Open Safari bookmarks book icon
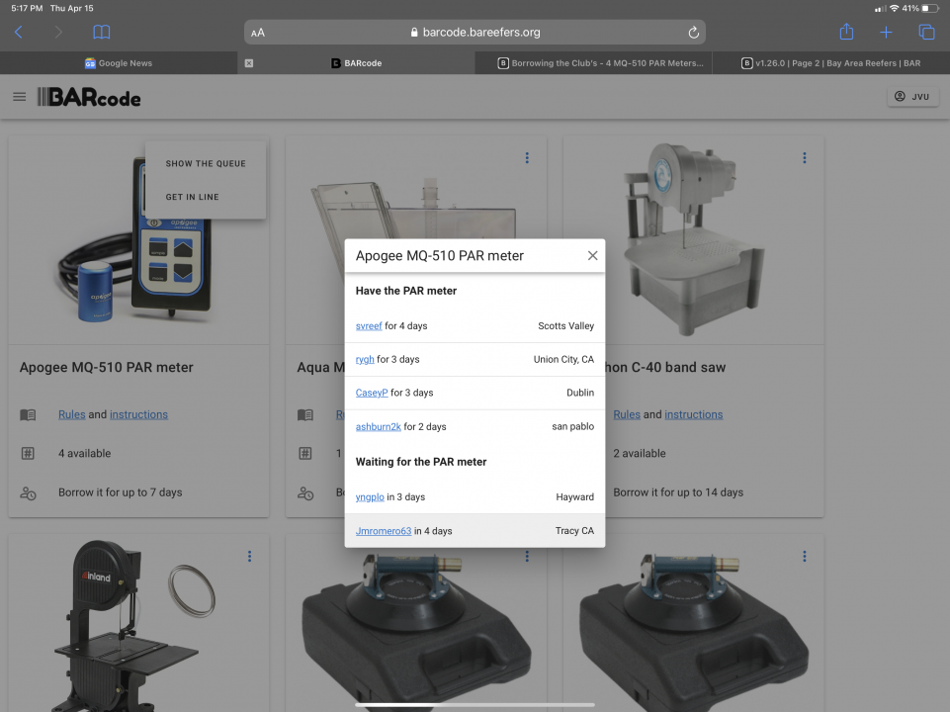Screen dimensions: 950x712 tap(101, 33)
